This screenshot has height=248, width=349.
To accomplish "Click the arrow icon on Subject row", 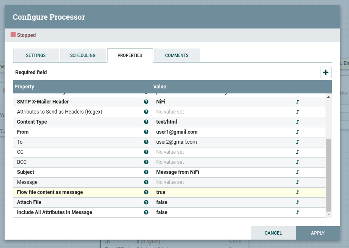I will point(297,172).
